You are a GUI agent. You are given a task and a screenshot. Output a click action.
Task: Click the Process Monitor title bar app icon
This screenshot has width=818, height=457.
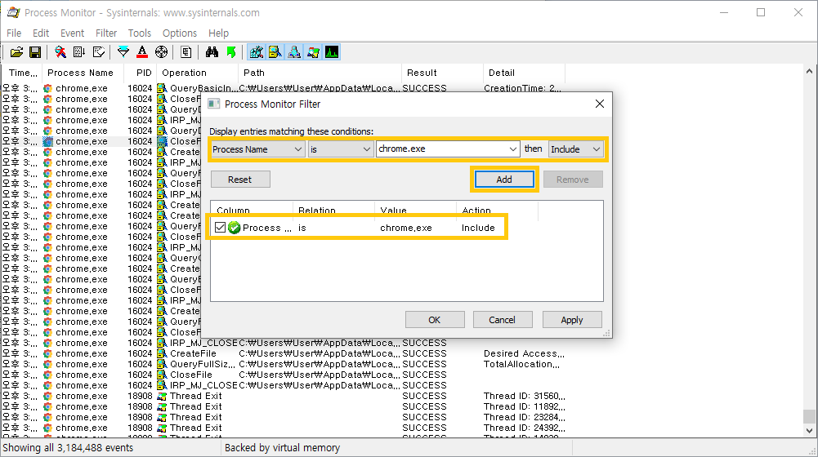pos(13,12)
